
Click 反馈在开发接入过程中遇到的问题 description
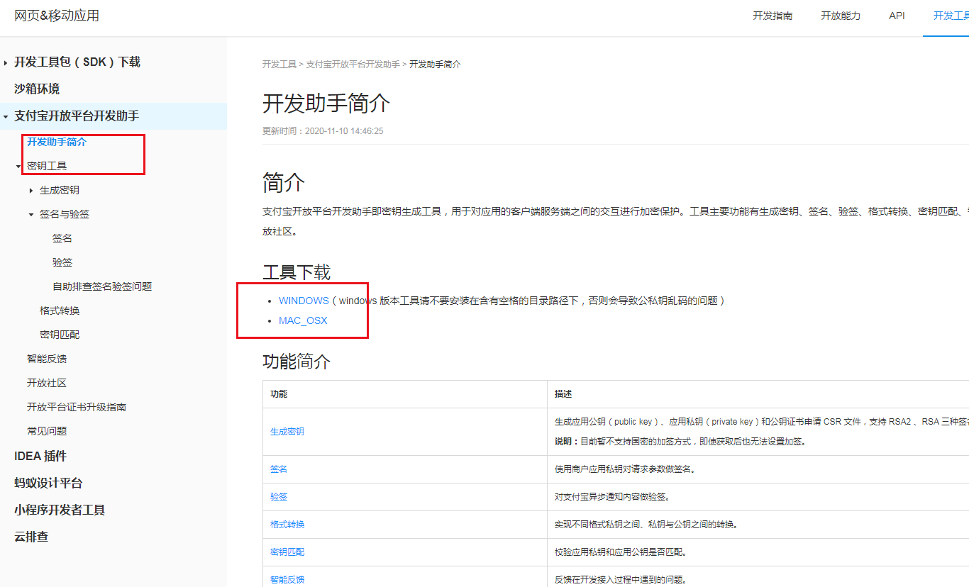tap(621, 580)
